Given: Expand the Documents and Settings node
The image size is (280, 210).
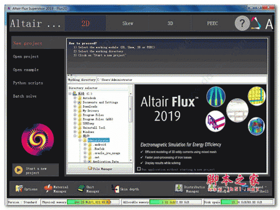Looking at the screenshot, I should tap(75, 102).
